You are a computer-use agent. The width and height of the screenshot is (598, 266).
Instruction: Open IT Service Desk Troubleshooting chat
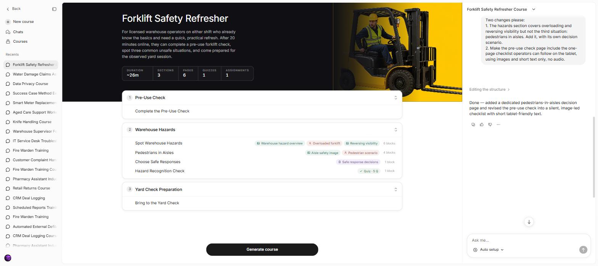(x=31, y=141)
